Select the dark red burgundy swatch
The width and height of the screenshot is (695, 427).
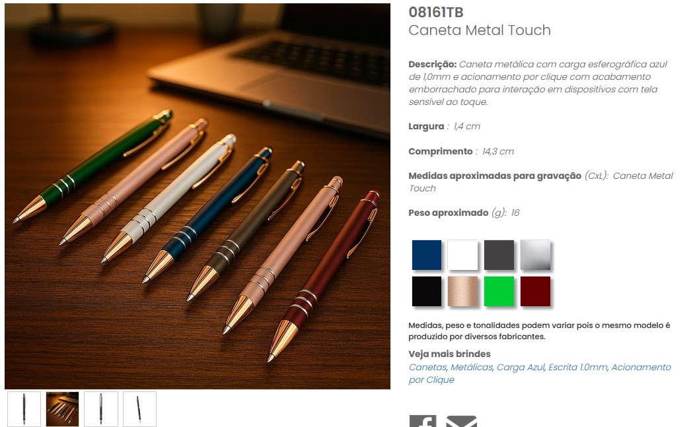point(535,291)
